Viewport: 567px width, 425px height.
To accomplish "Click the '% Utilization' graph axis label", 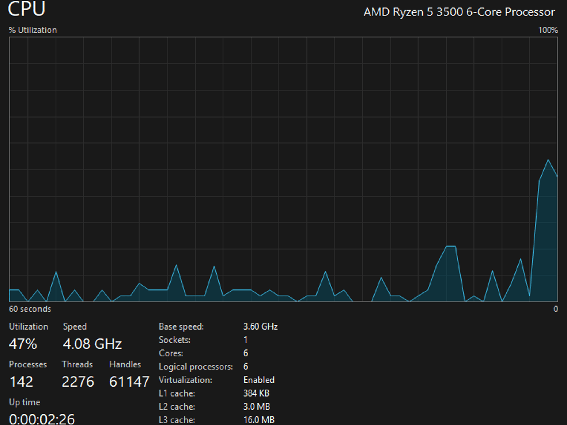I will (x=33, y=30).
